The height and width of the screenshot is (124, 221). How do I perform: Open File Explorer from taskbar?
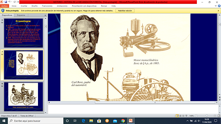(91, 121)
